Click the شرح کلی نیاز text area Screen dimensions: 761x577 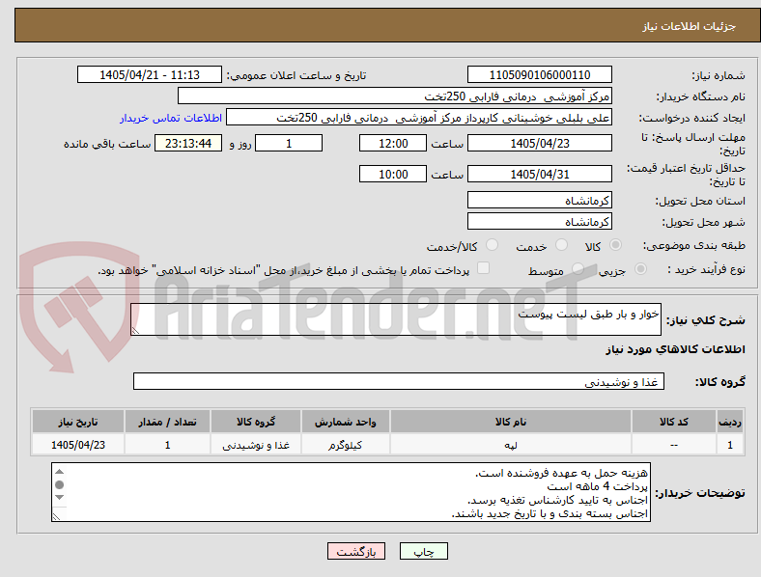[396, 319]
